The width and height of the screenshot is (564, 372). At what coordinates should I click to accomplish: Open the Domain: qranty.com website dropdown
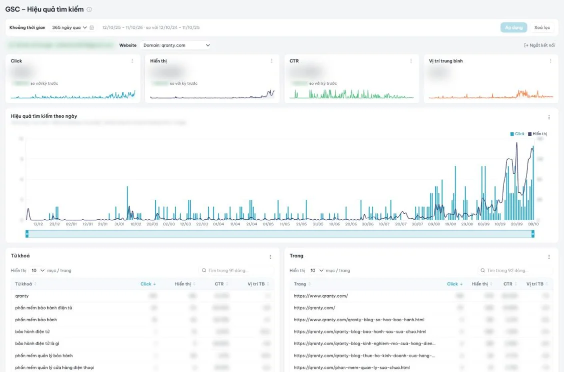pos(176,45)
